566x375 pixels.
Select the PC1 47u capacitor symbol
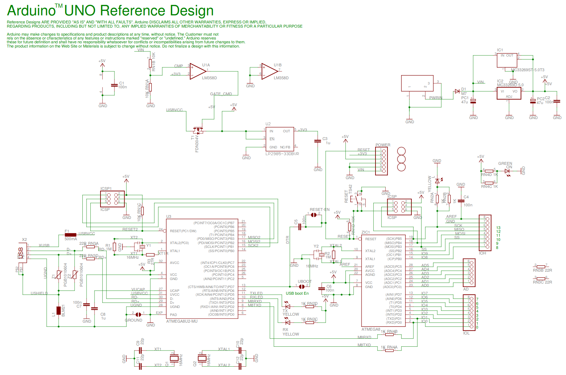[473, 101]
